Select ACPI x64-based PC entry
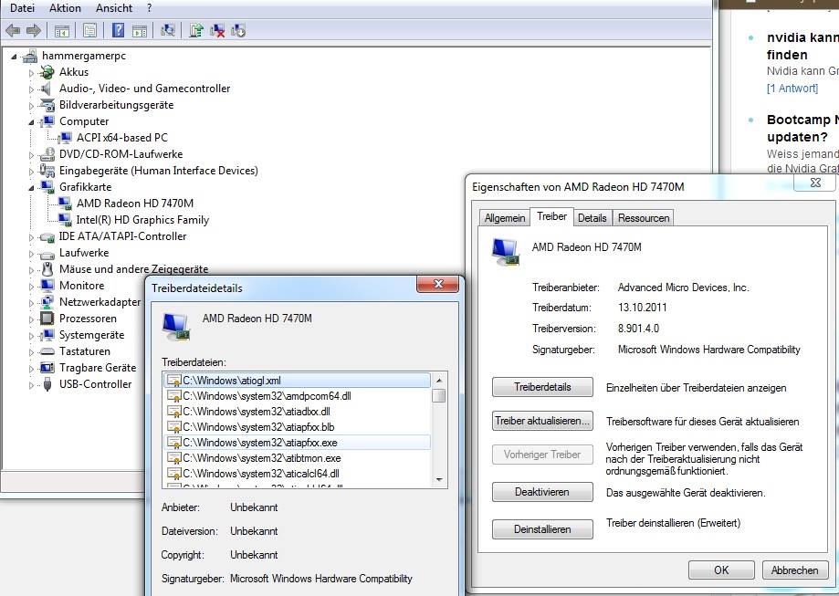839x596 pixels. (122, 138)
